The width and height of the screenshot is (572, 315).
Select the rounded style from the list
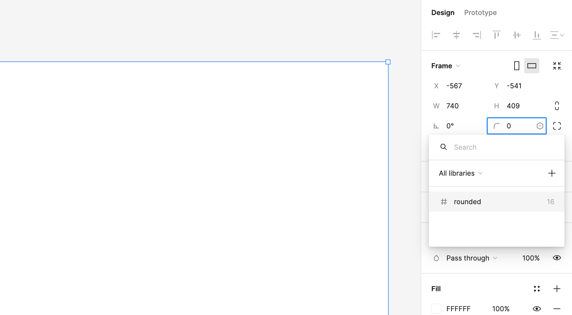tap(467, 201)
